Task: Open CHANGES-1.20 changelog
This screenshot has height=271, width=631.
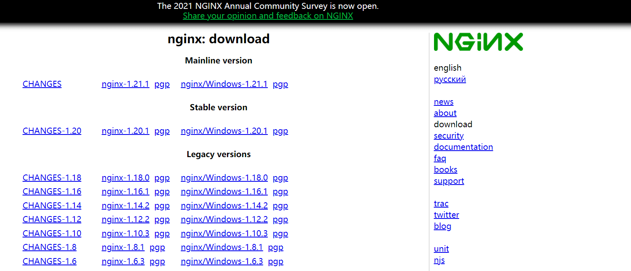Action: 52,131
